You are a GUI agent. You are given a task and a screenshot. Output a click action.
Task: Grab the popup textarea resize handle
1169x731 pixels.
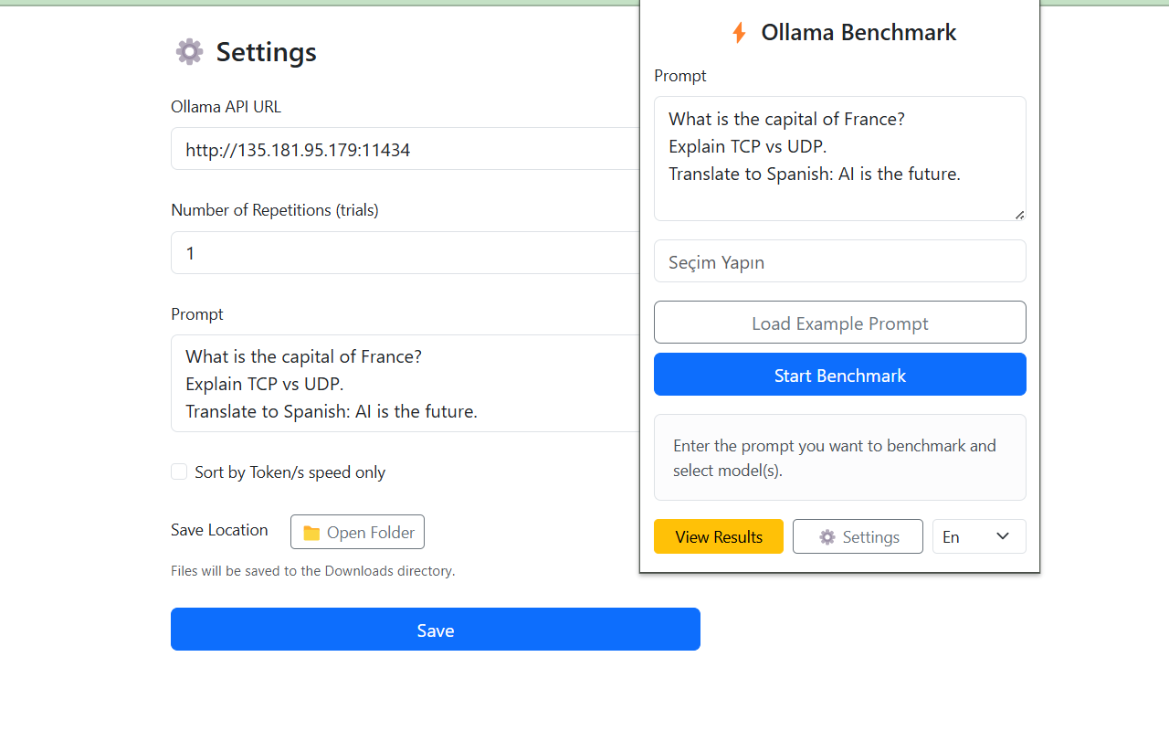[1019, 214]
